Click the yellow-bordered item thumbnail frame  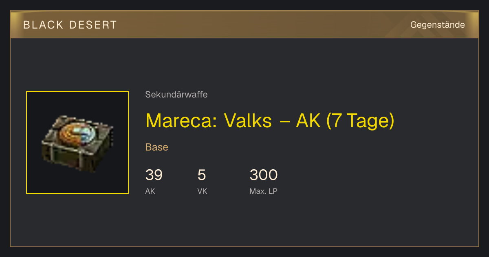click(77, 142)
